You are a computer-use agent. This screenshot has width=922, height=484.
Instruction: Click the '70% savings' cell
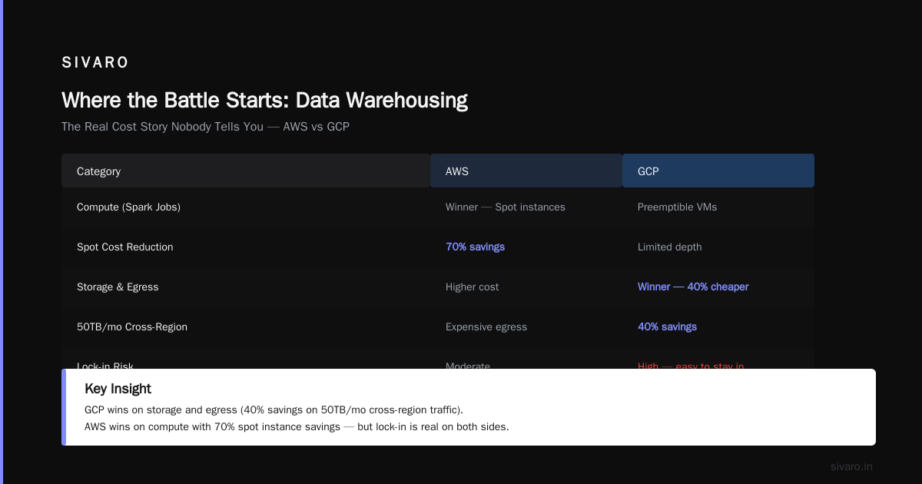pyautogui.click(x=475, y=247)
